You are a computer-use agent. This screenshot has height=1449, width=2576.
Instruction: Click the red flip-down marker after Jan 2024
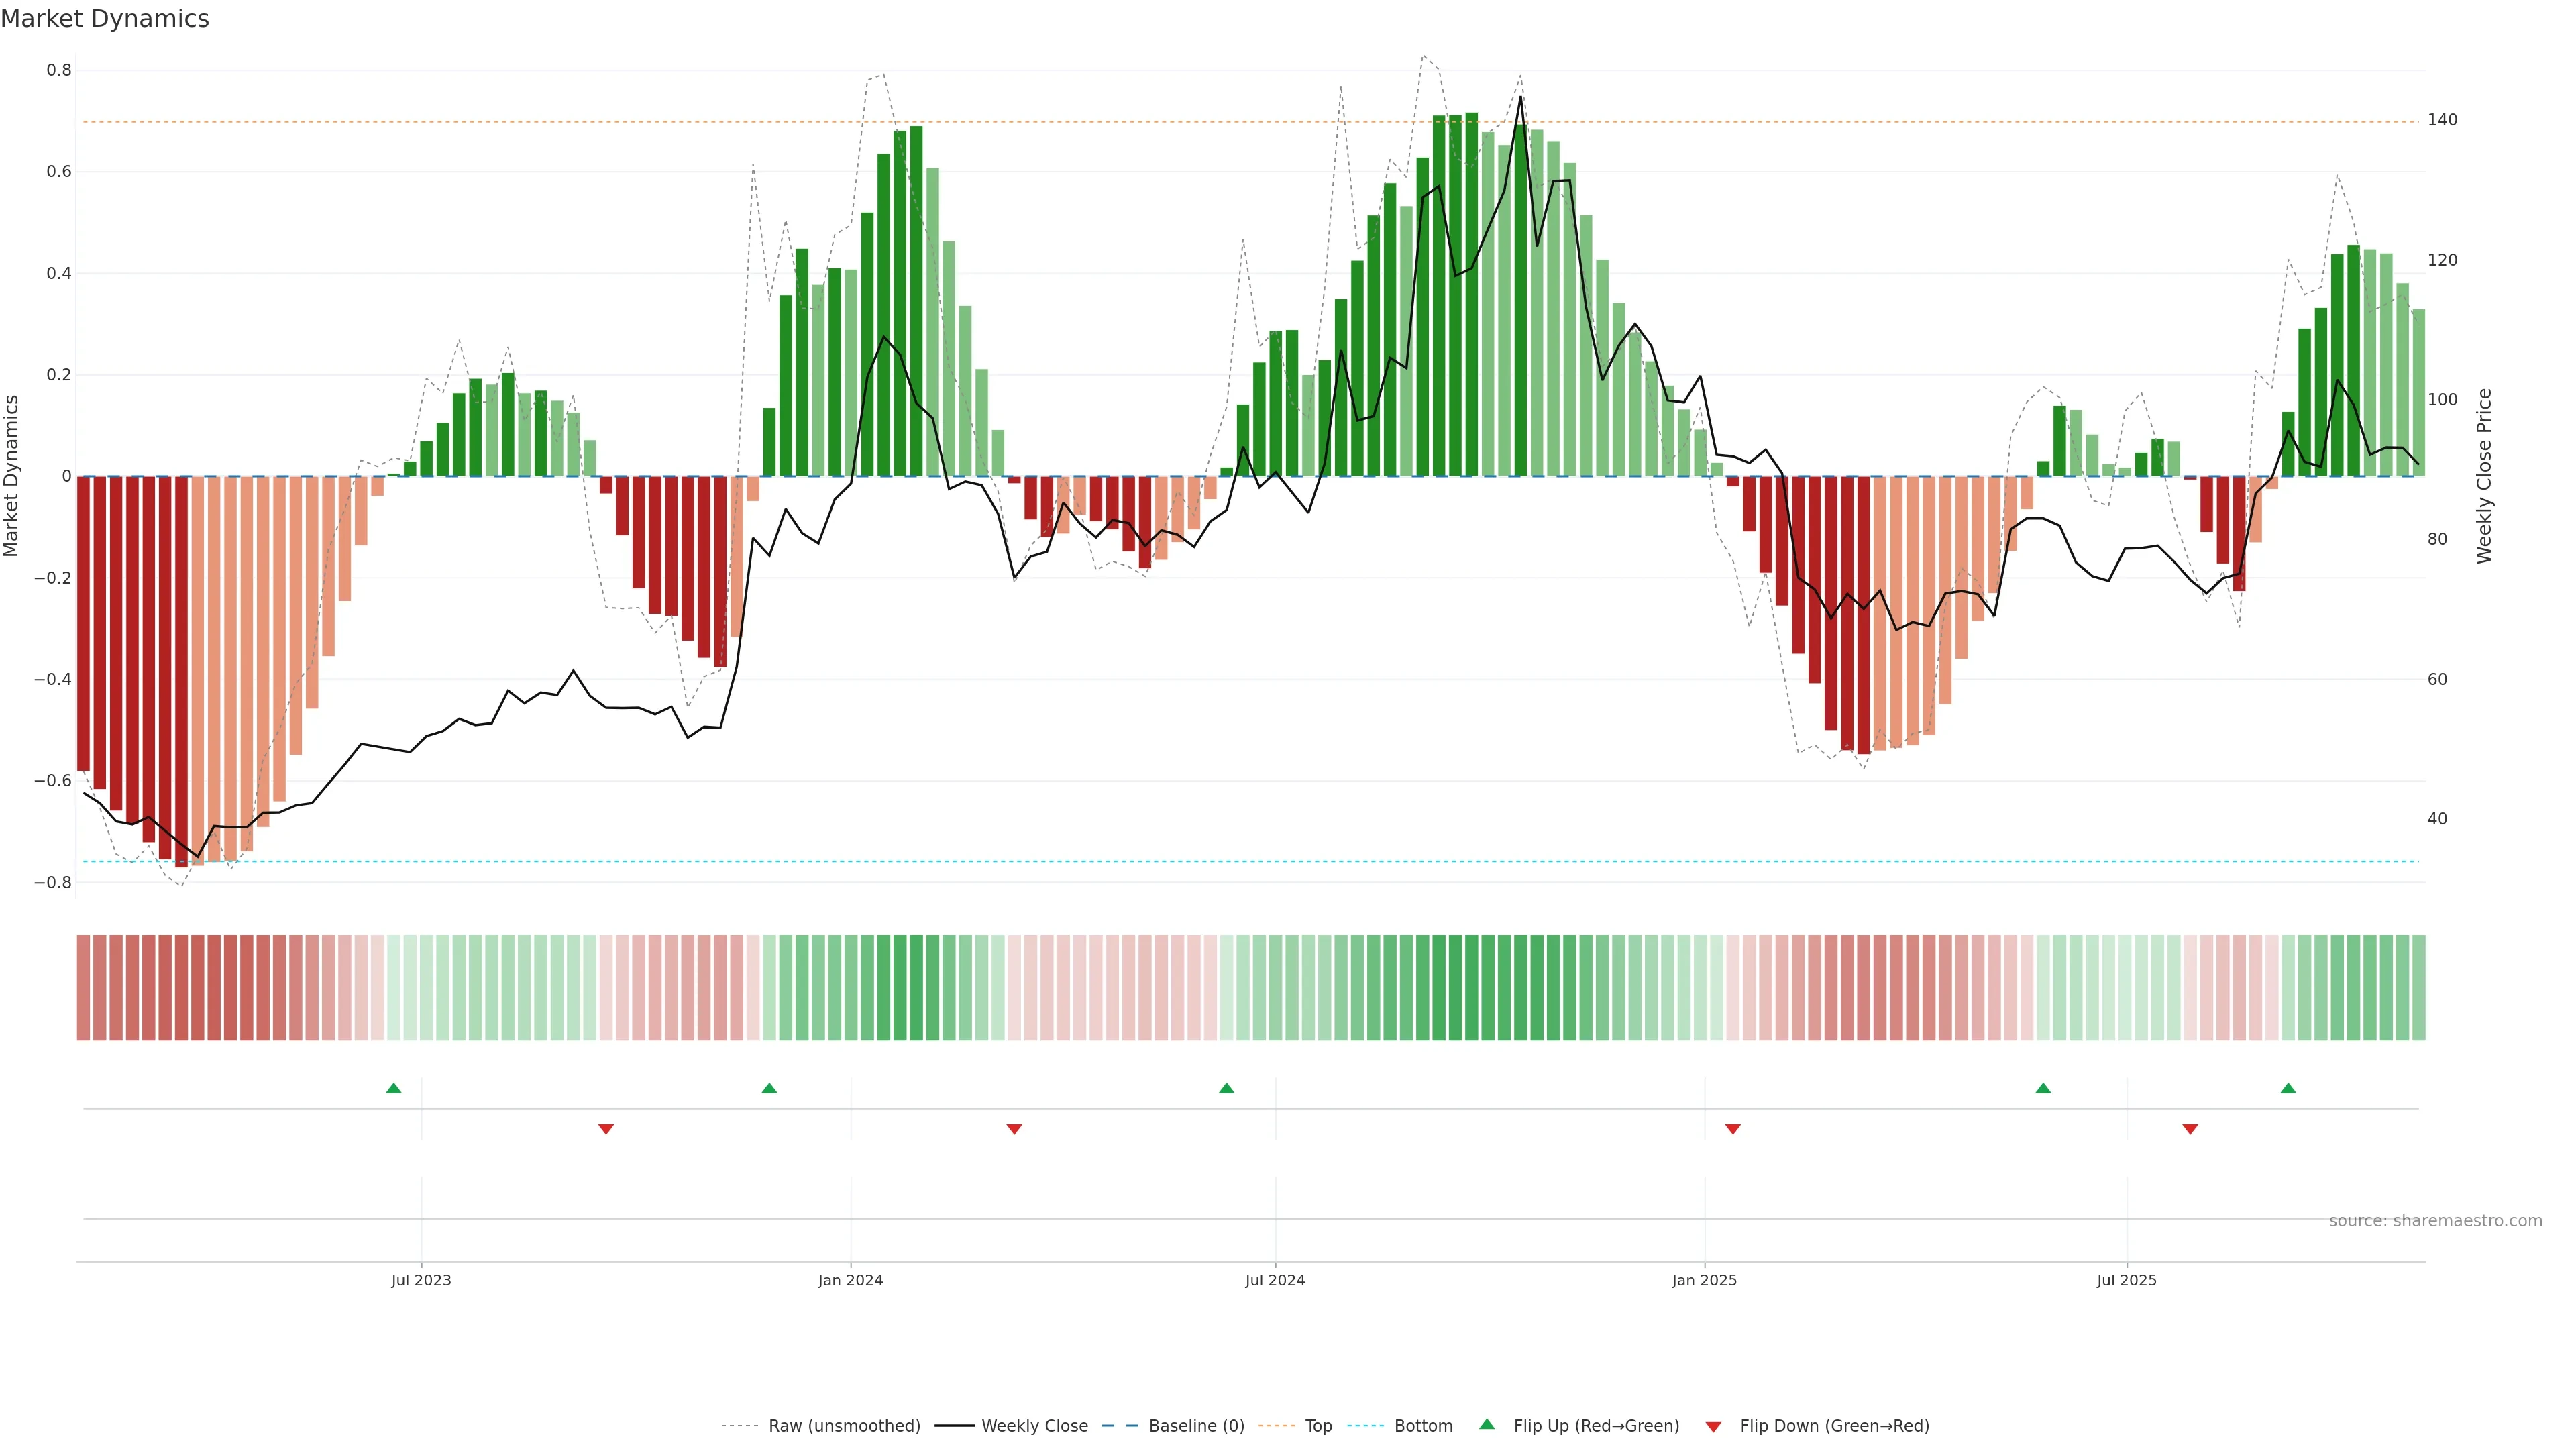1014,1129
